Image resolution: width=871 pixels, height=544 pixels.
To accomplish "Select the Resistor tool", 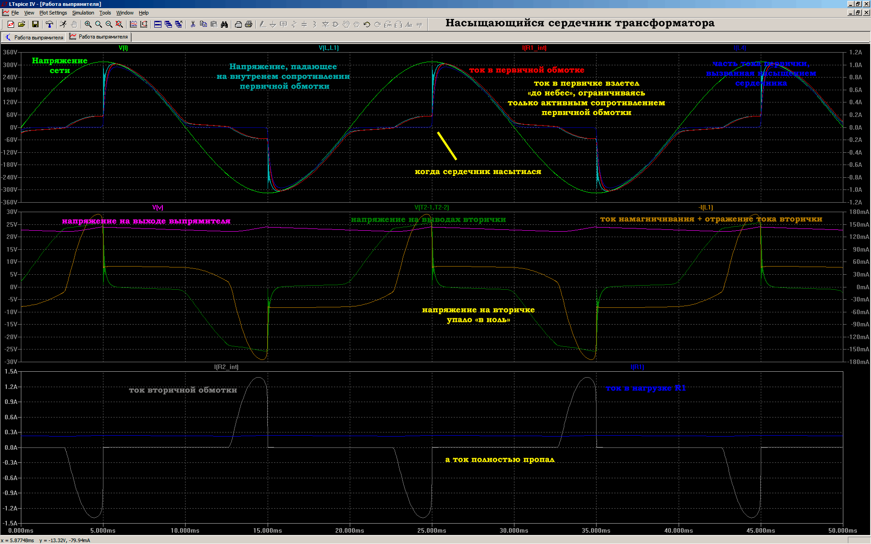I will pyautogui.click(x=294, y=24).
